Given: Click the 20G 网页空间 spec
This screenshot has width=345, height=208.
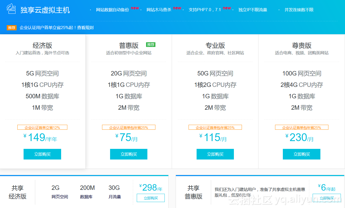Looking at the screenshot, I should [x=129, y=73].
